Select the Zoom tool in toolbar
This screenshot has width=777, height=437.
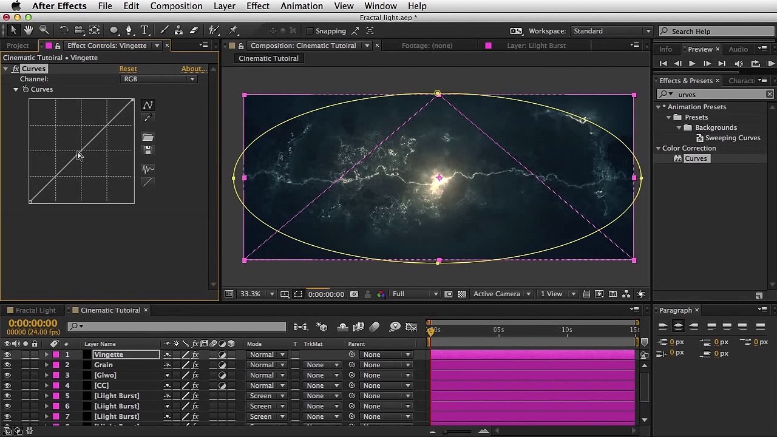coord(44,30)
